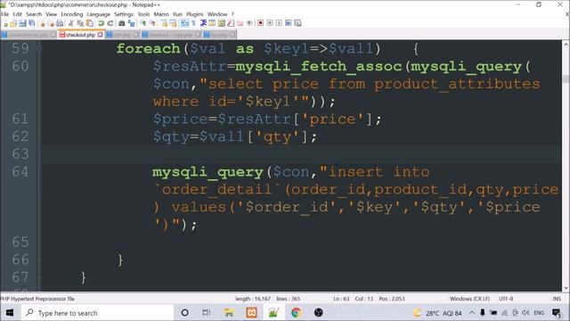This screenshot has height=321, width=570.
Task: Open OBS Studio from the taskbar
Action: click(x=319, y=313)
